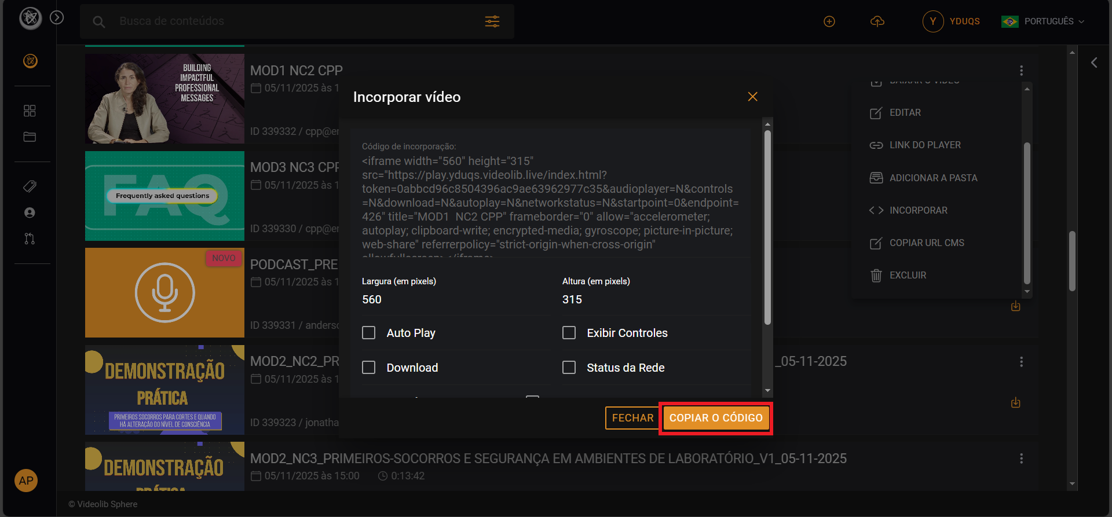Collapse the right panel chevron
The image size is (1112, 517).
(x=1094, y=63)
